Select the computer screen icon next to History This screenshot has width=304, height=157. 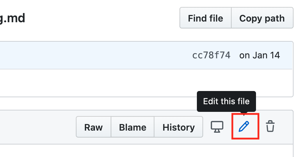click(x=217, y=127)
